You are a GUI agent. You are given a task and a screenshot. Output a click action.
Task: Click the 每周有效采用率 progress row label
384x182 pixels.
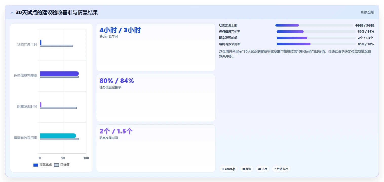coord(230,44)
